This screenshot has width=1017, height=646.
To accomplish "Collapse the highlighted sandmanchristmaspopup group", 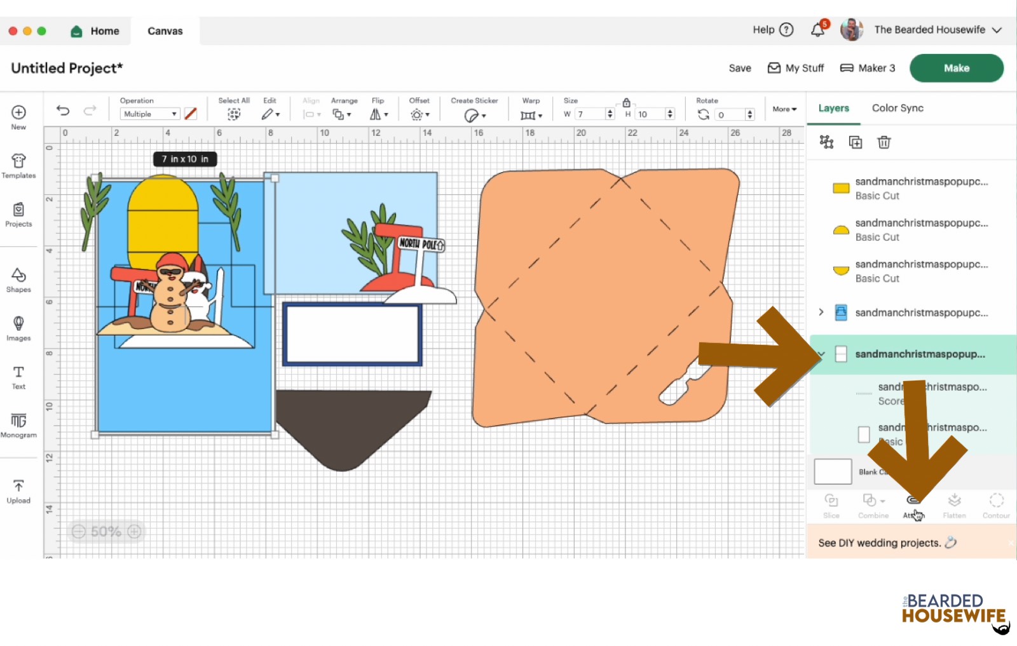I will tap(821, 354).
